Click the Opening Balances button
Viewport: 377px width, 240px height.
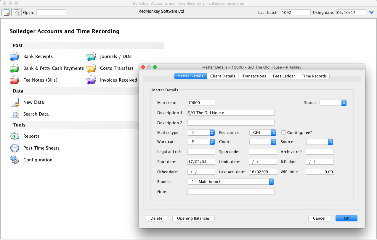click(193, 218)
